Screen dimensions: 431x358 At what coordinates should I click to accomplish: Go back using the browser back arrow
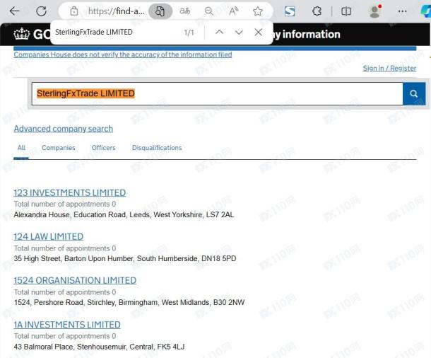[x=14, y=11]
